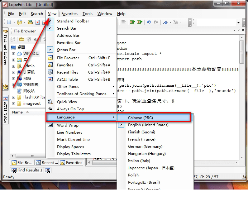Open the Search menu
Image resolution: width=248 pixels, height=197 pixels.
pos(37,14)
